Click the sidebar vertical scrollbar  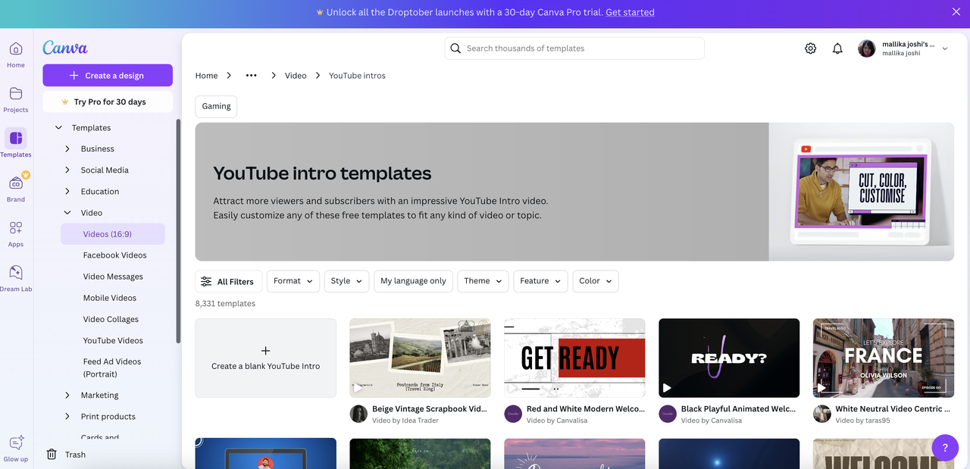178,231
